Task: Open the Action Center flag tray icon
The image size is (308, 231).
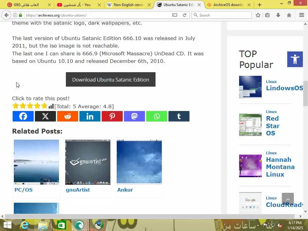Action: click(x=265, y=226)
